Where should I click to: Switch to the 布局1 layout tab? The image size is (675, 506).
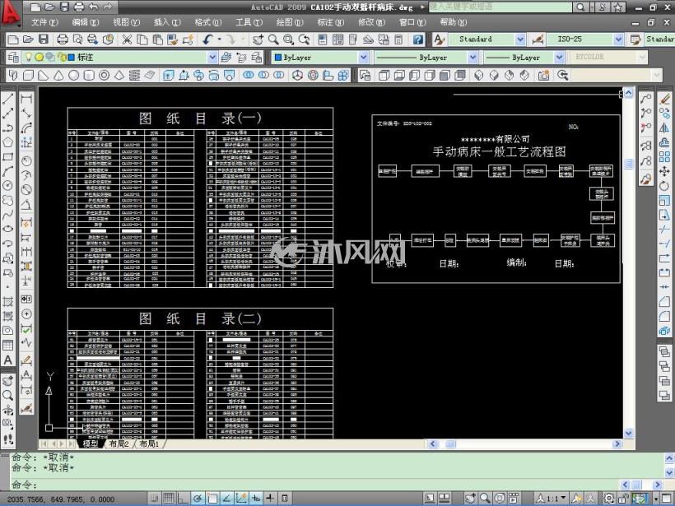click(149, 443)
